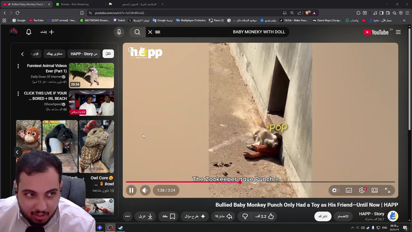Viewport: 412px width, 232px height.
Task: Select the 'من HAPP - Story' filter chip
Action: 84,54
